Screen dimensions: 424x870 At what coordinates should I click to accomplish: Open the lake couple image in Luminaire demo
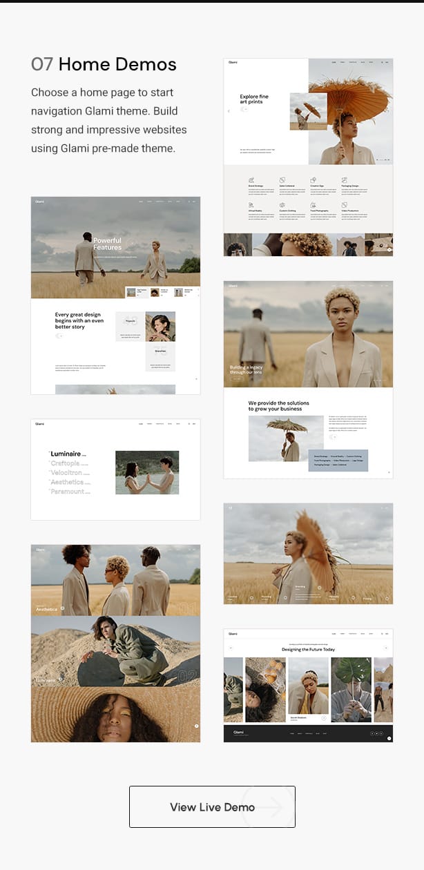[x=147, y=472]
